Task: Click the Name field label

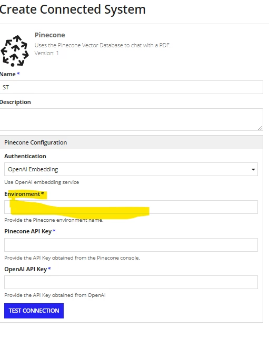Action: 10,74
